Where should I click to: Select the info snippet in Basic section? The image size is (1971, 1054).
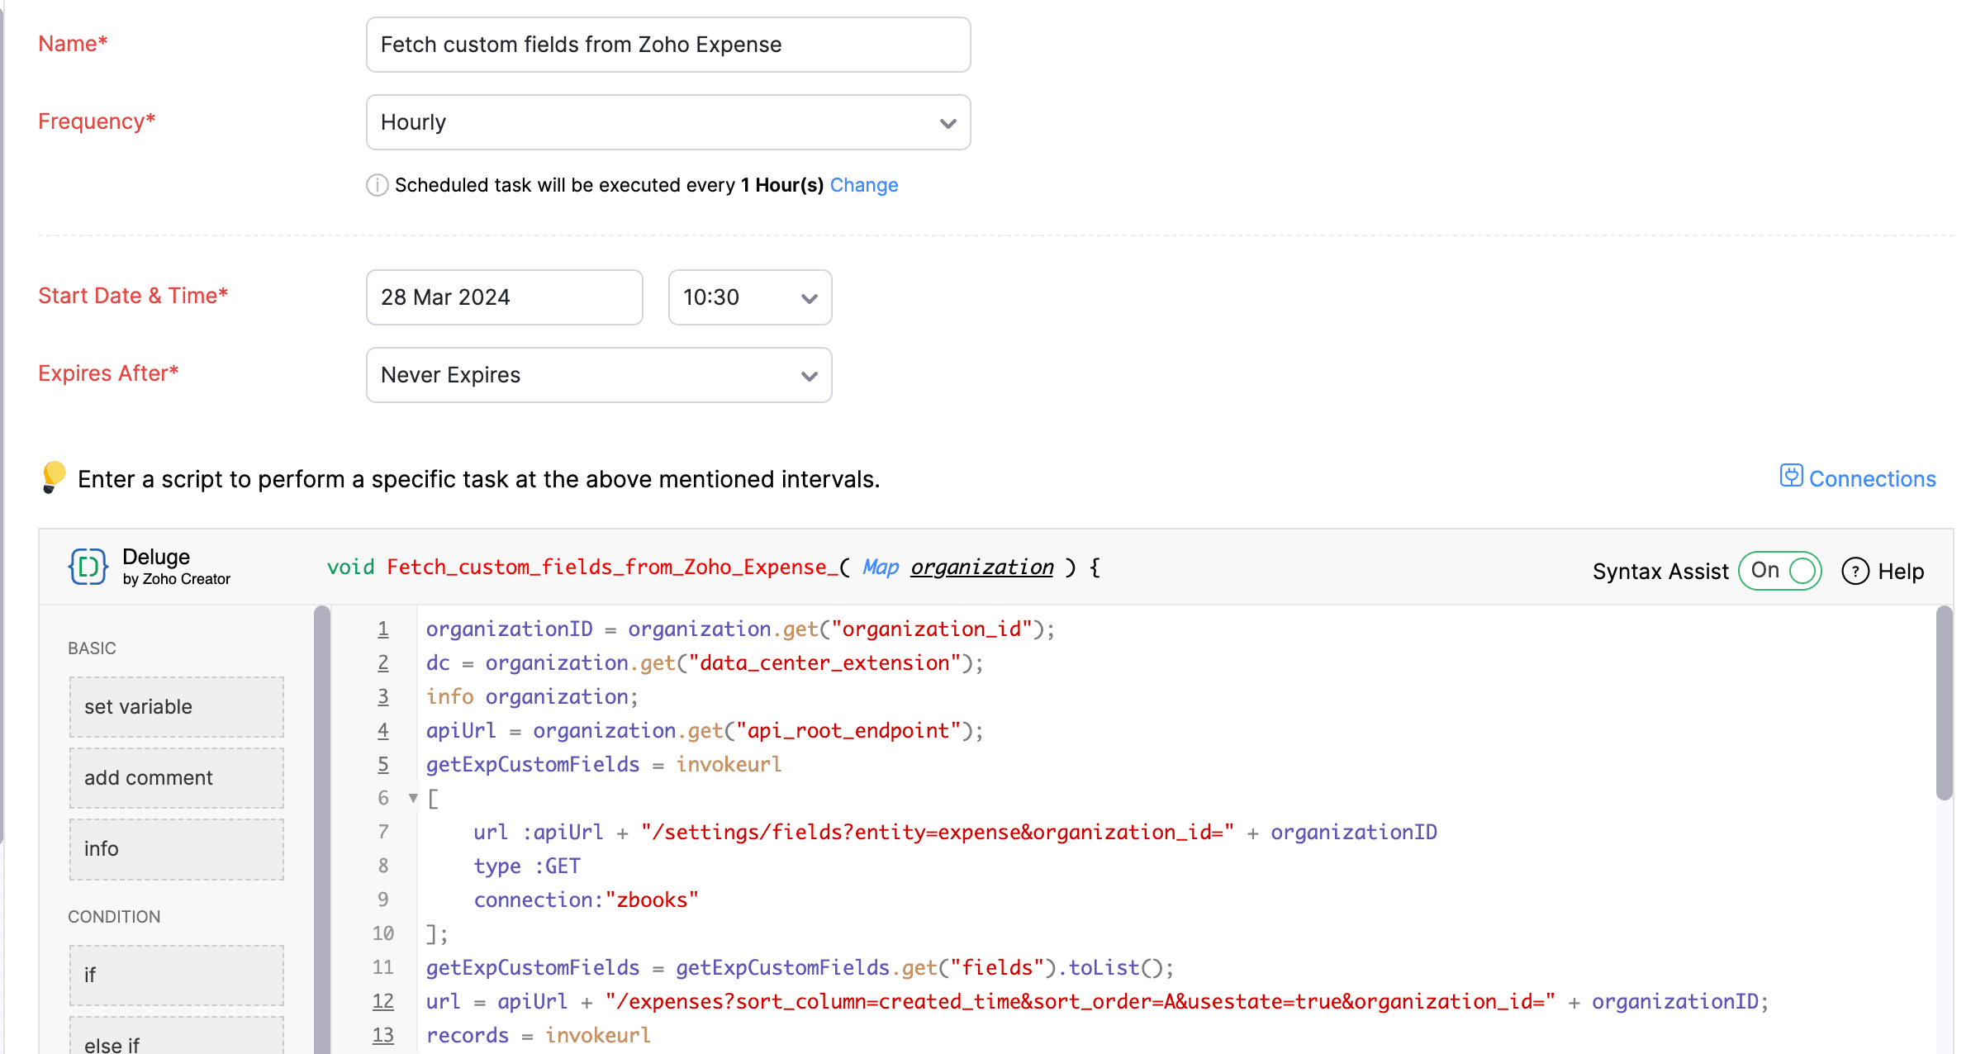click(176, 849)
